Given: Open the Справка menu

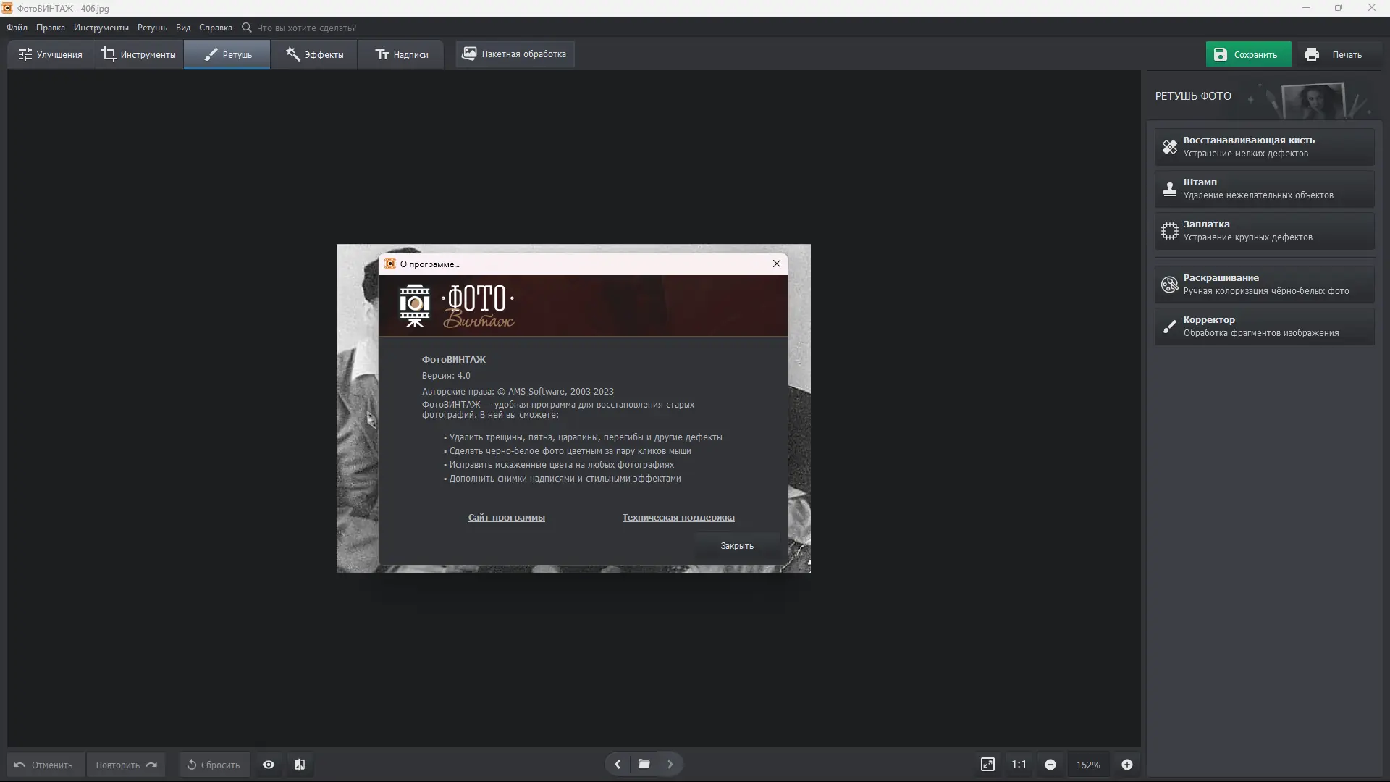Looking at the screenshot, I should click(x=215, y=28).
